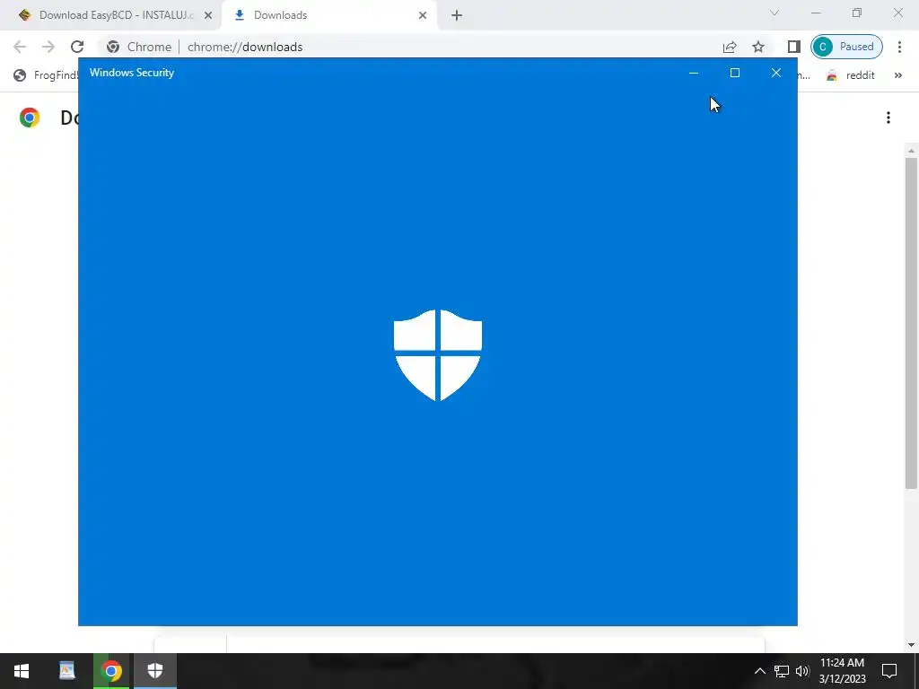Expand the hidden bookmarks chevron
The width and height of the screenshot is (919, 689).
(897, 75)
